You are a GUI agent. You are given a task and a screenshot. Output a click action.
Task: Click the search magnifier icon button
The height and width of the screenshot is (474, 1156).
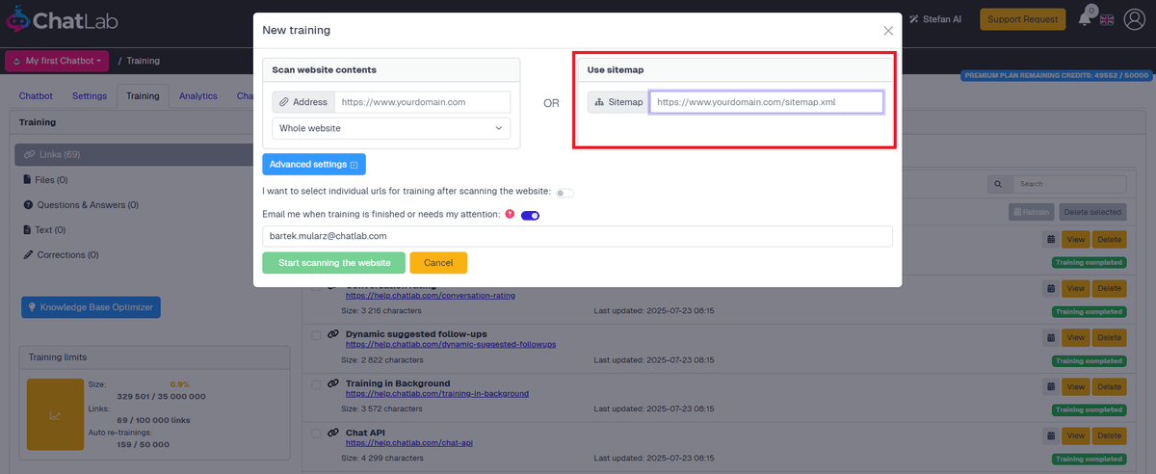pos(997,183)
